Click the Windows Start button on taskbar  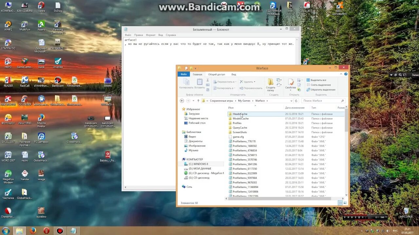6,231
